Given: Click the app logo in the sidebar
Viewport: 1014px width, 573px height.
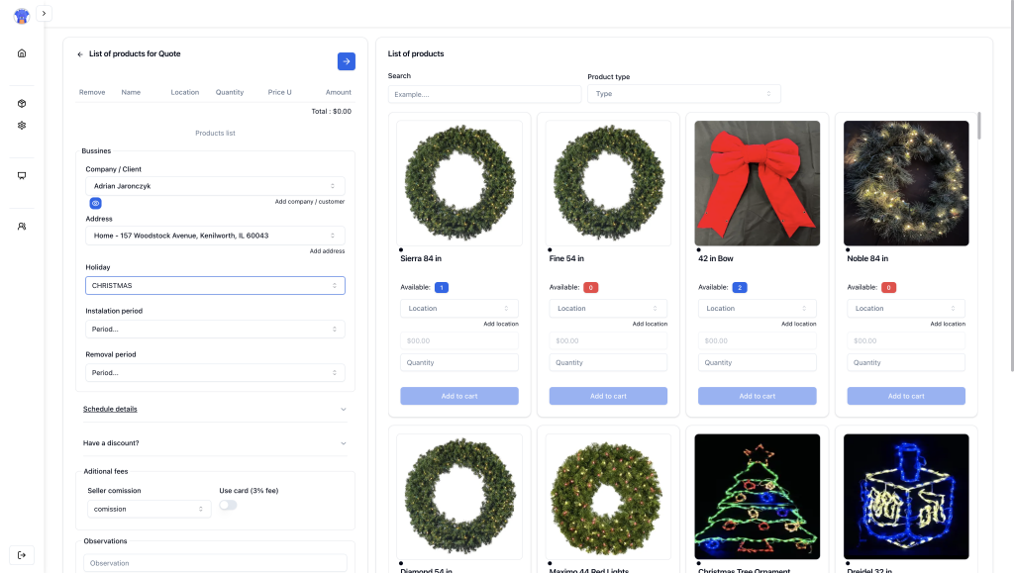Looking at the screenshot, I should pos(22,16).
